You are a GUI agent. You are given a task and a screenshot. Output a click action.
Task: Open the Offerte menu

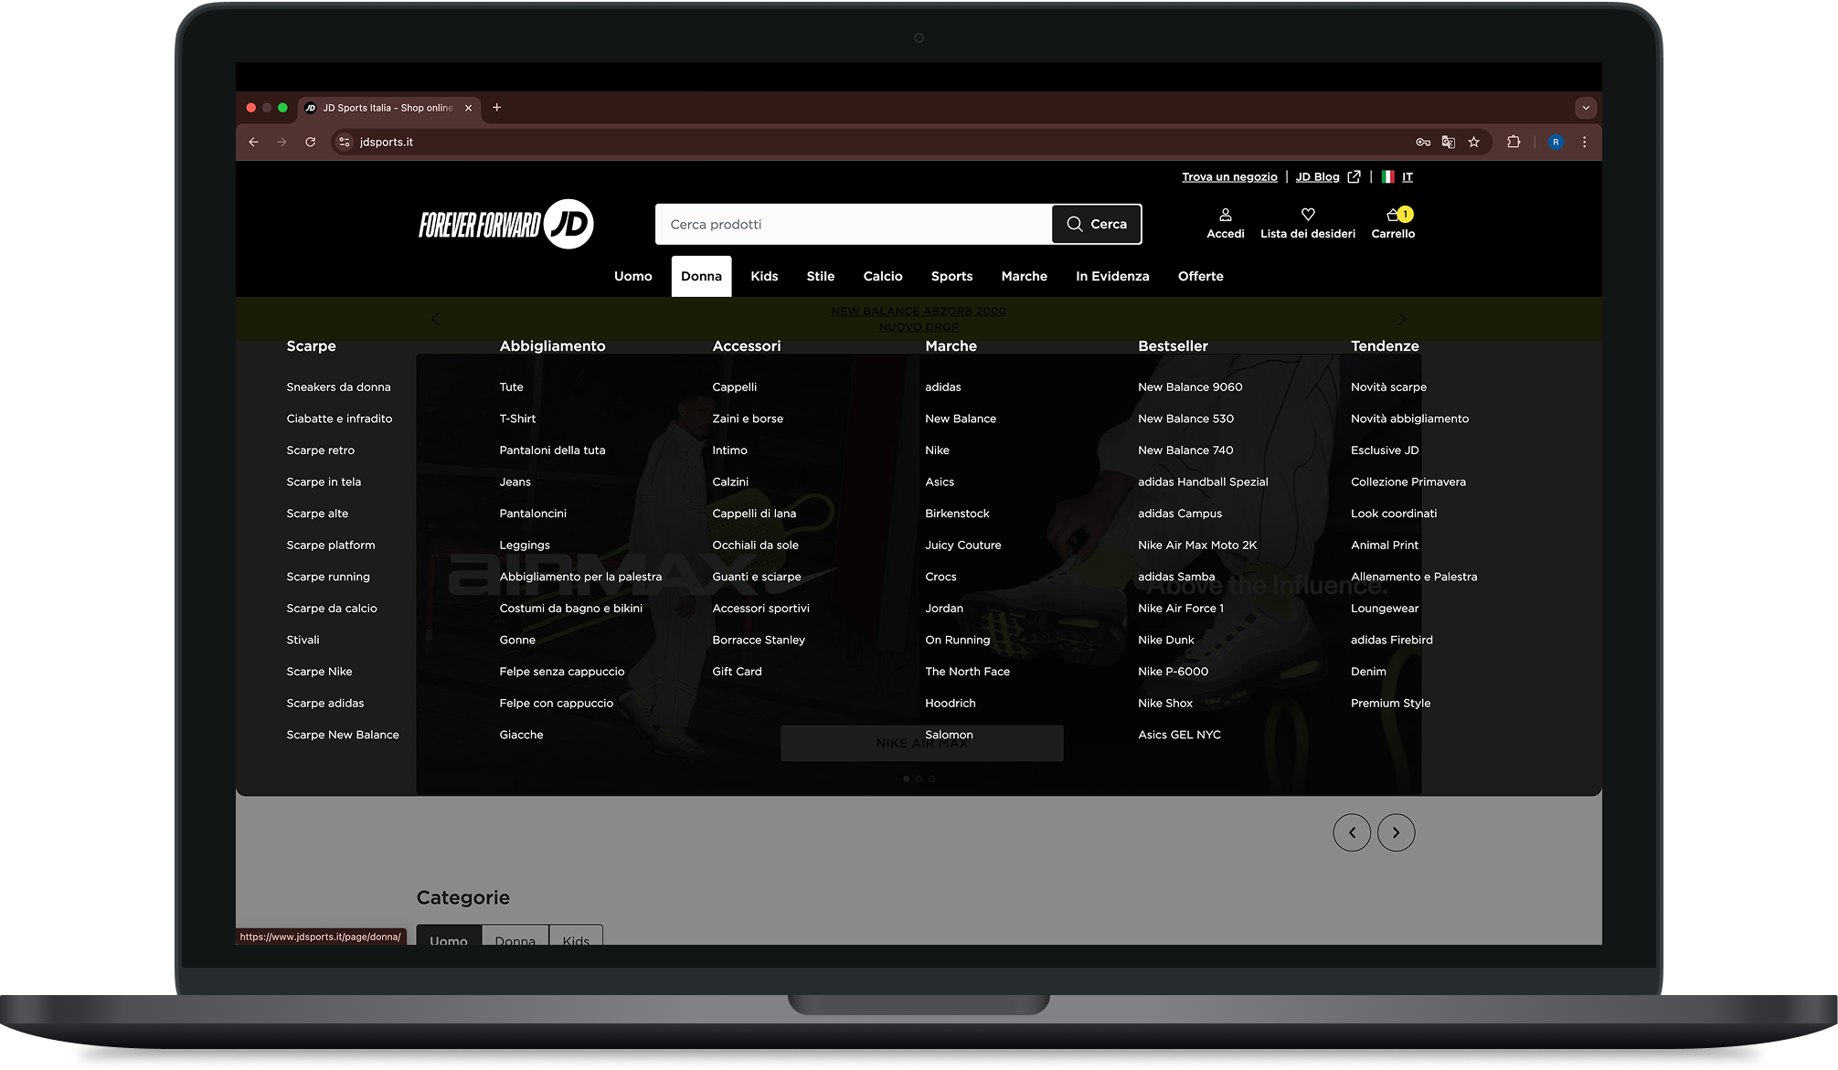pyautogui.click(x=1200, y=276)
